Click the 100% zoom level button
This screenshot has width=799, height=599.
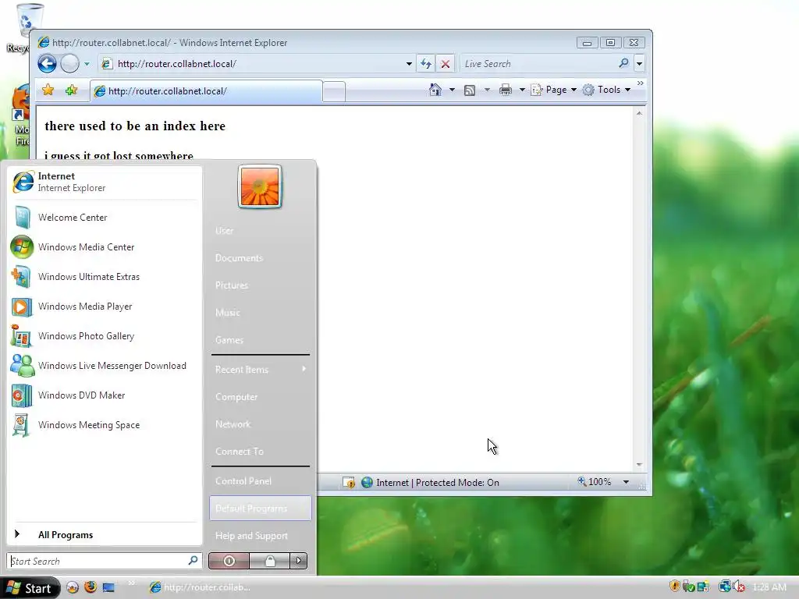[x=594, y=482]
